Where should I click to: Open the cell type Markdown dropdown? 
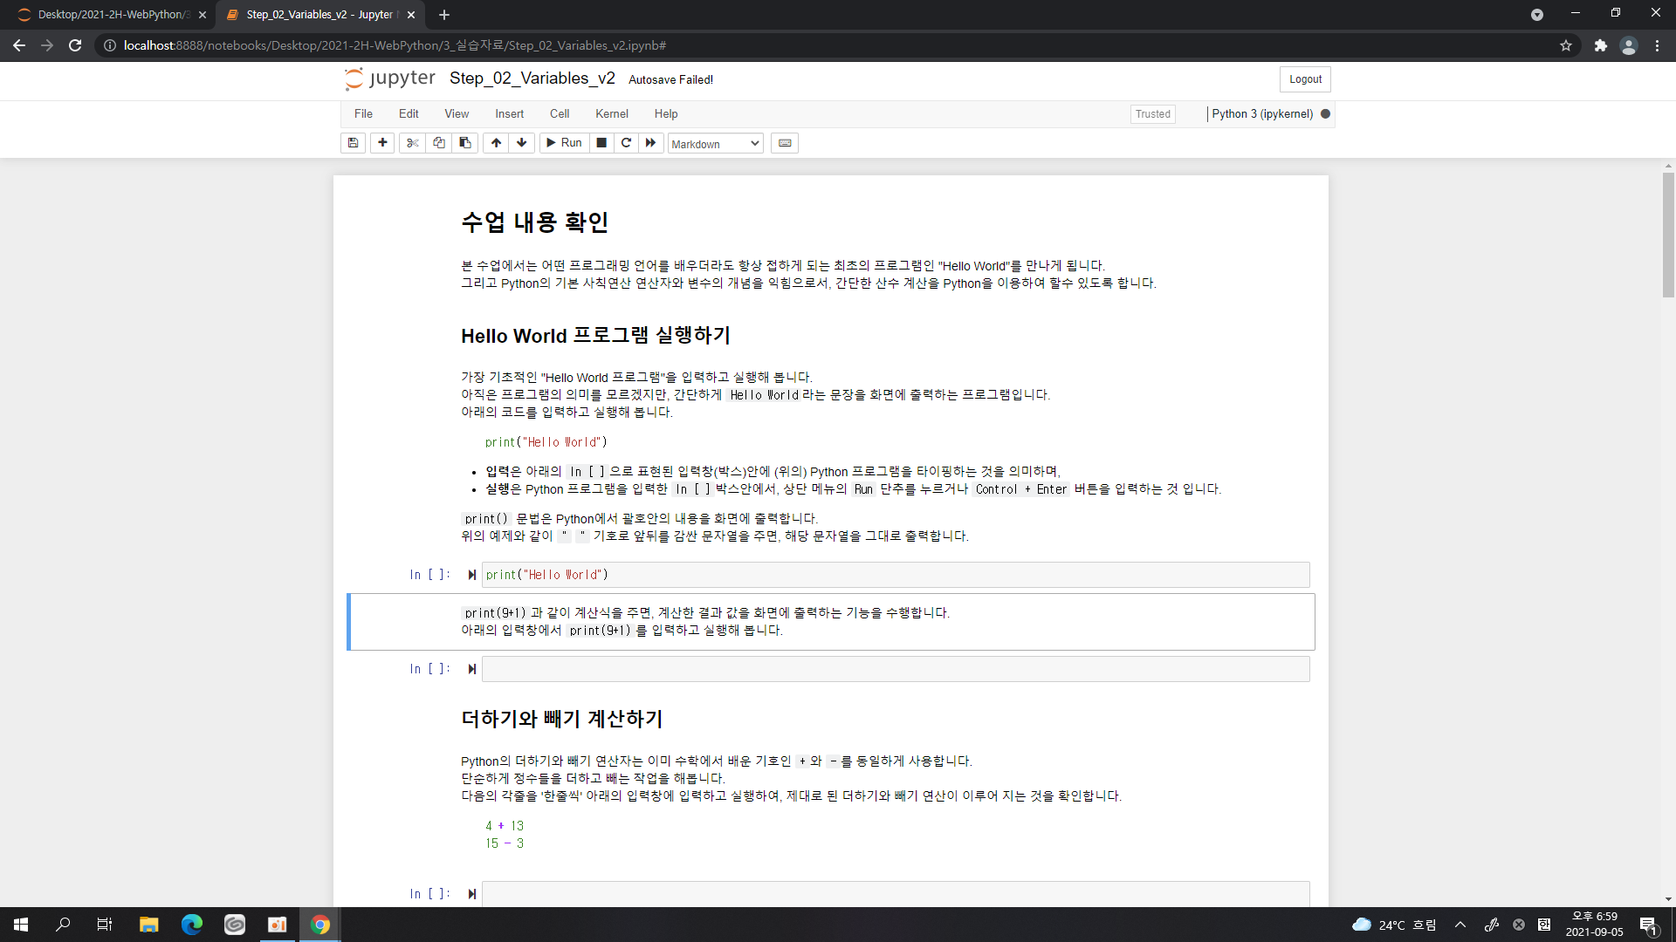point(716,144)
